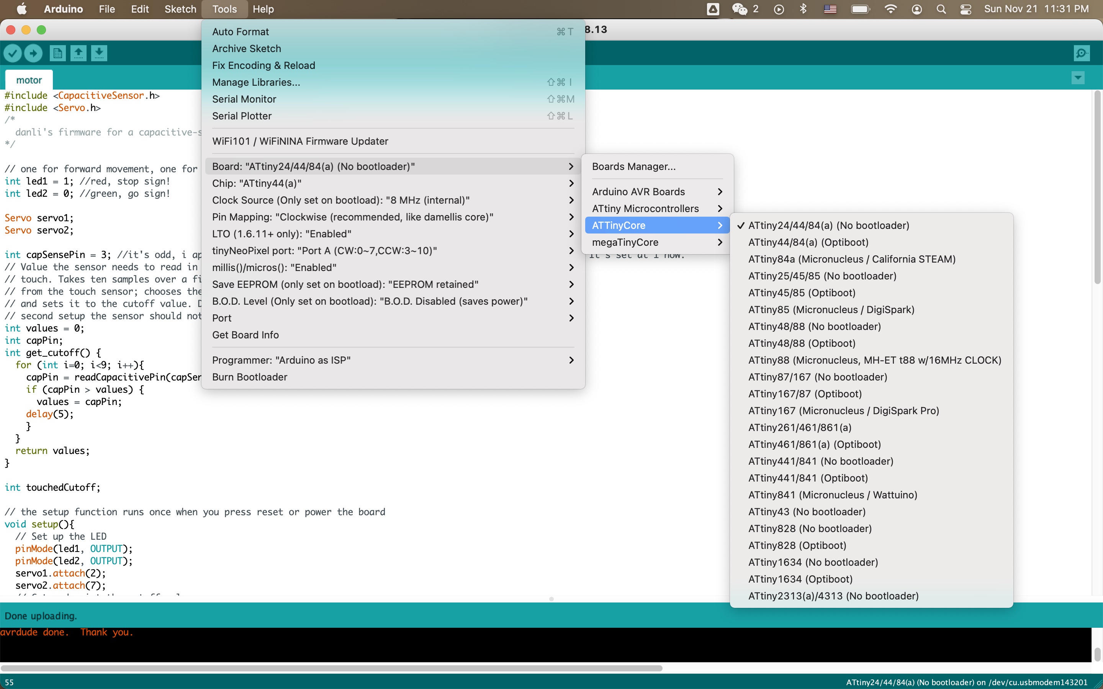
Task: Open the Serial Monitor magnifier icon
Action: [x=1082, y=53]
